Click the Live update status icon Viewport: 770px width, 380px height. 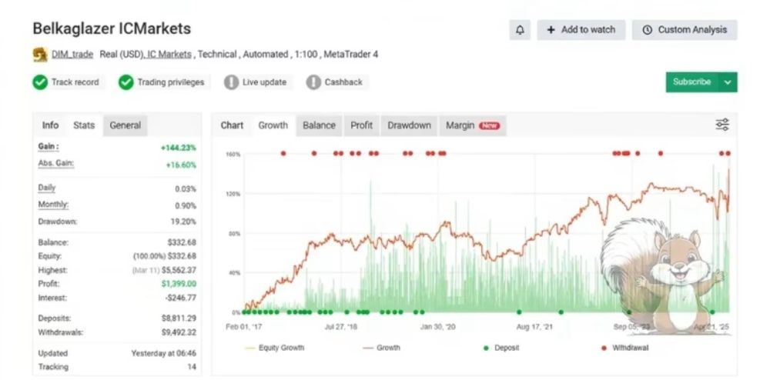[x=231, y=82]
